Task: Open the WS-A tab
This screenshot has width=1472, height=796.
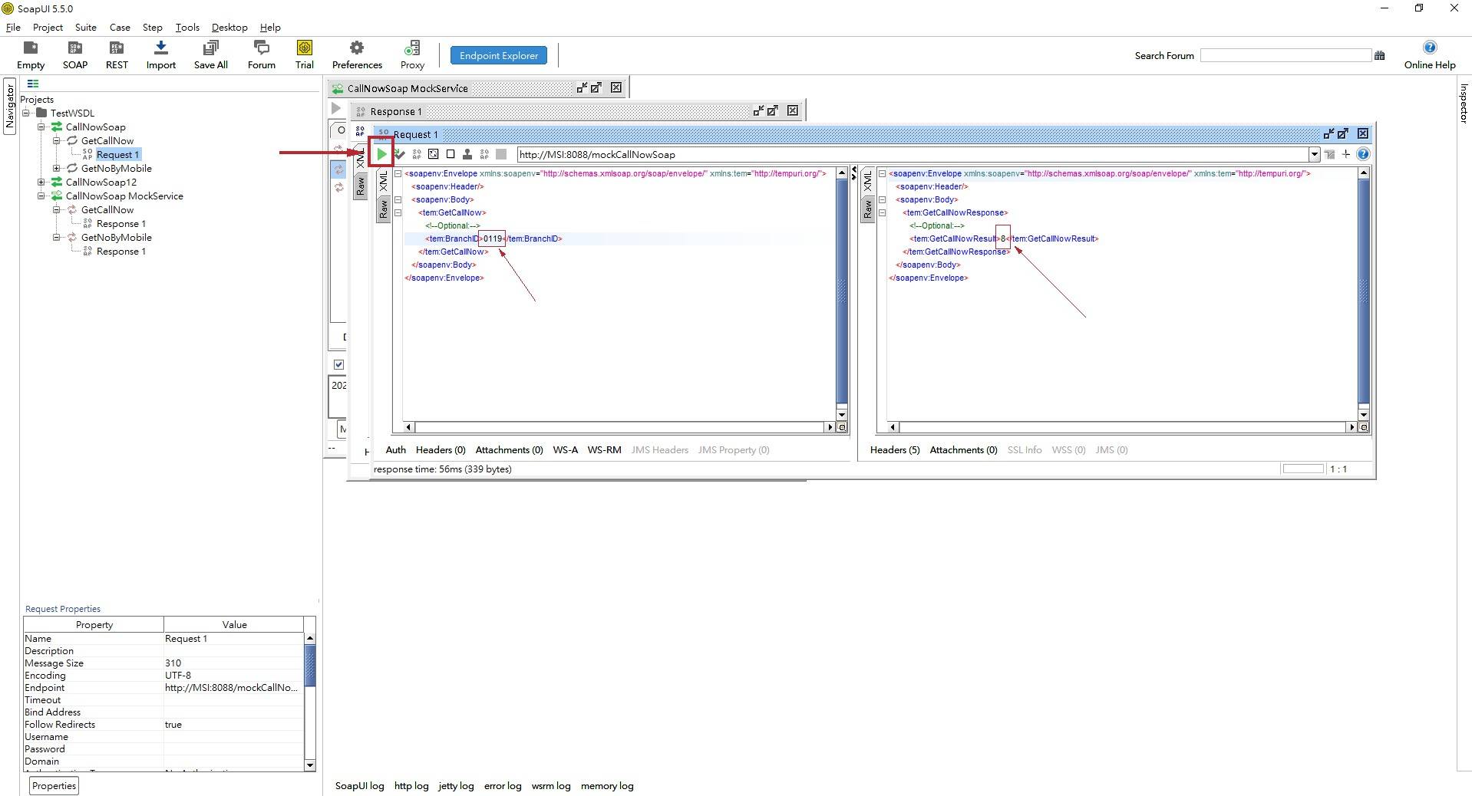Action: pyautogui.click(x=566, y=449)
